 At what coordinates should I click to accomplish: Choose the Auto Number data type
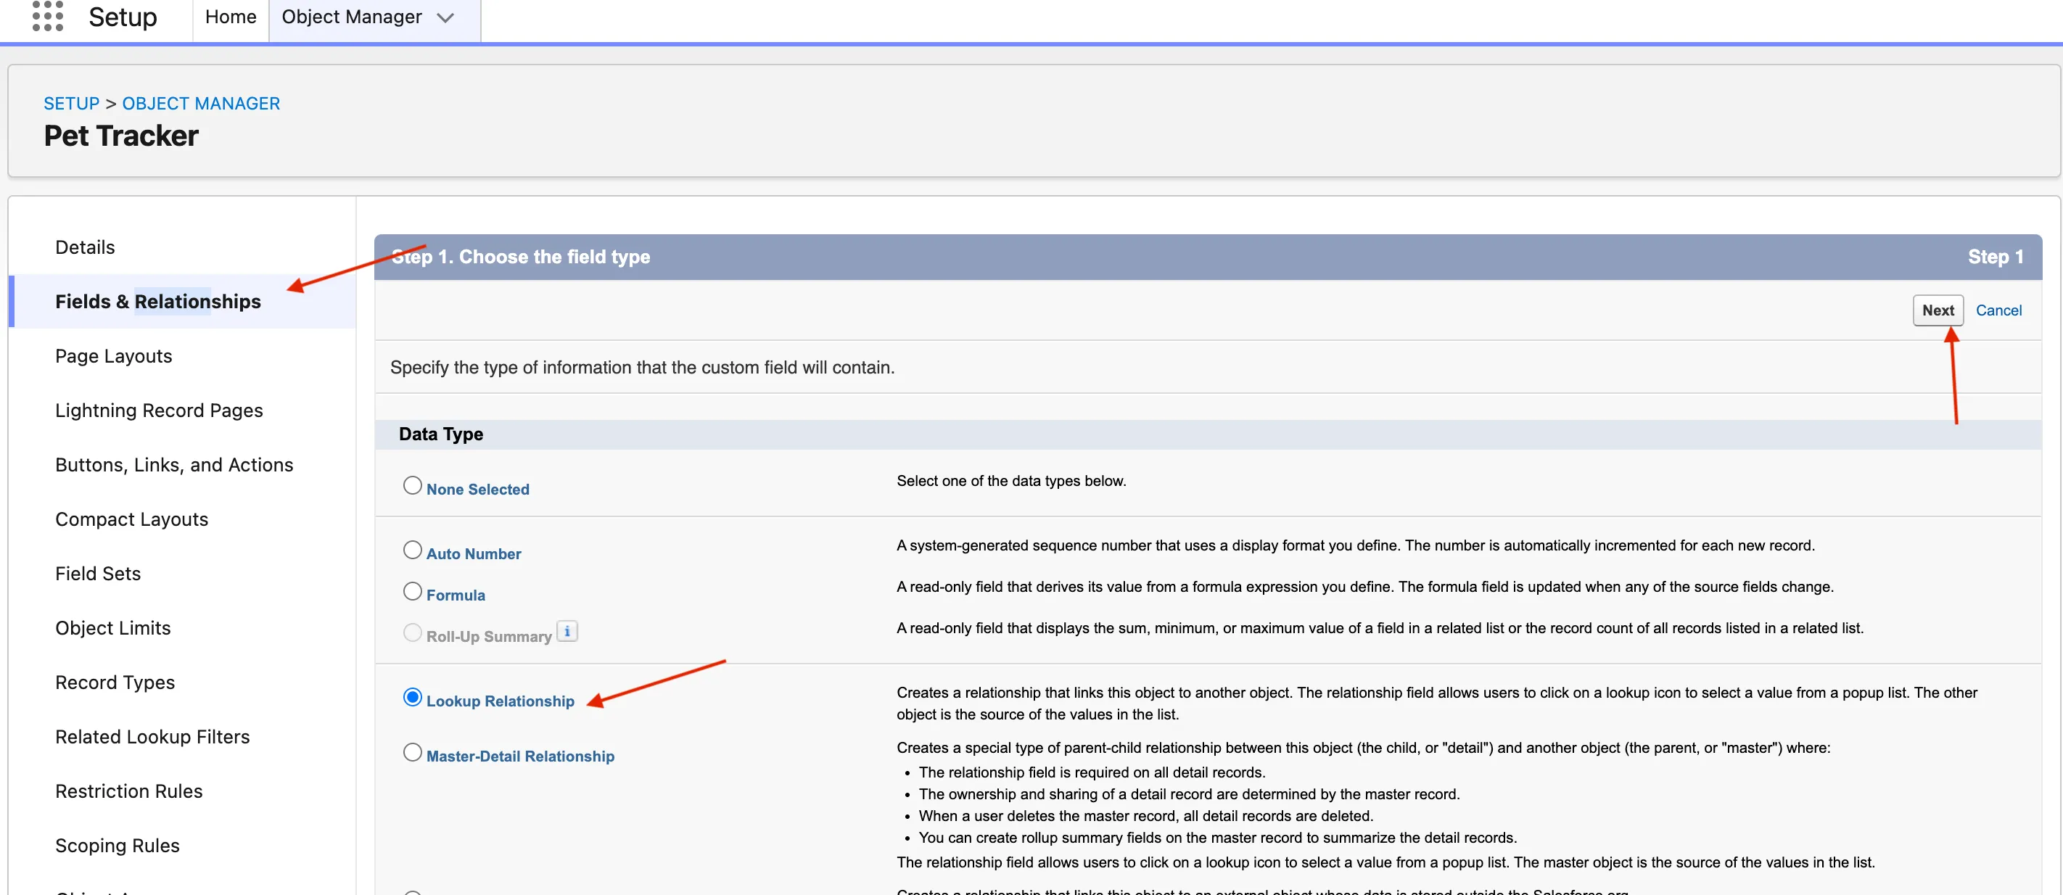(x=411, y=550)
